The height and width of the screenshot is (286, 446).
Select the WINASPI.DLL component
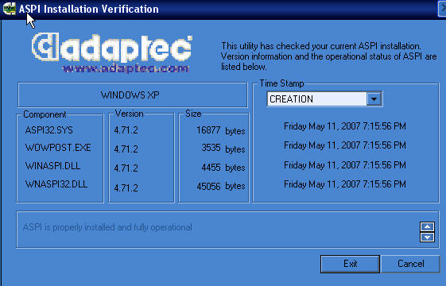point(53,166)
